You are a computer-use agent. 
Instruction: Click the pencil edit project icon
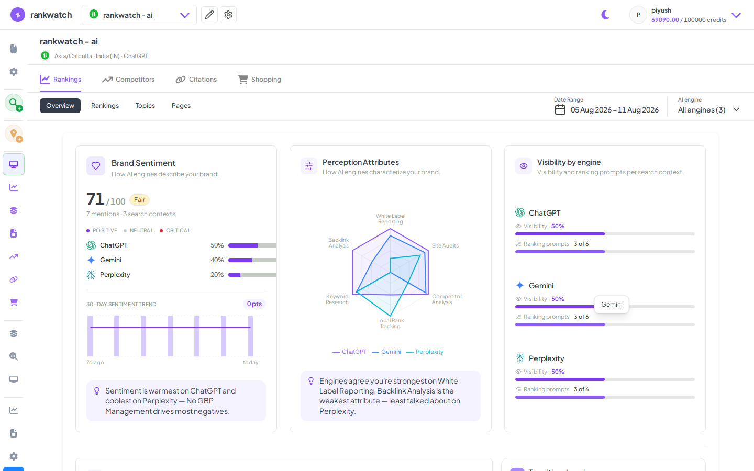(x=209, y=15)
